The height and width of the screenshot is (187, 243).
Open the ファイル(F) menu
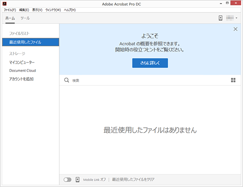[10, 10]
